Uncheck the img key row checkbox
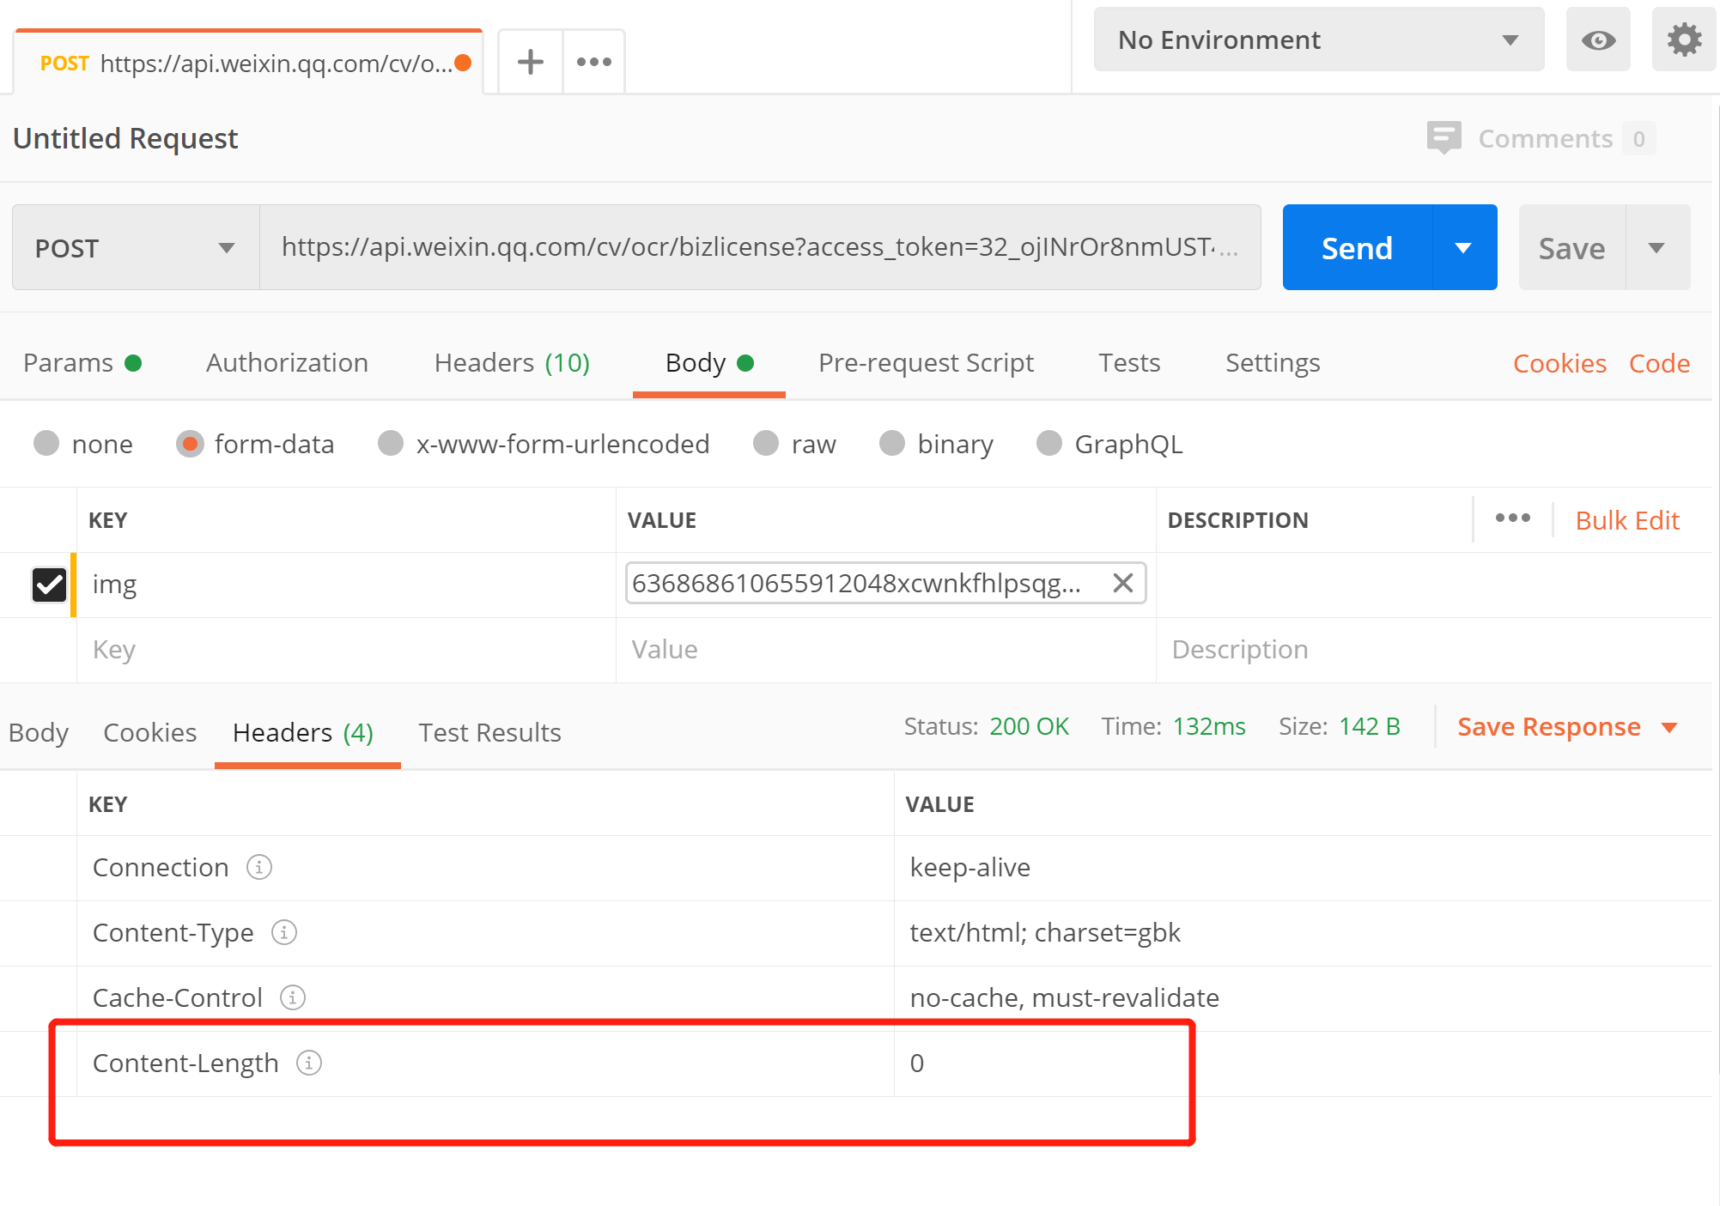This screenshot has height=1206, width=1720. point(49,585)
